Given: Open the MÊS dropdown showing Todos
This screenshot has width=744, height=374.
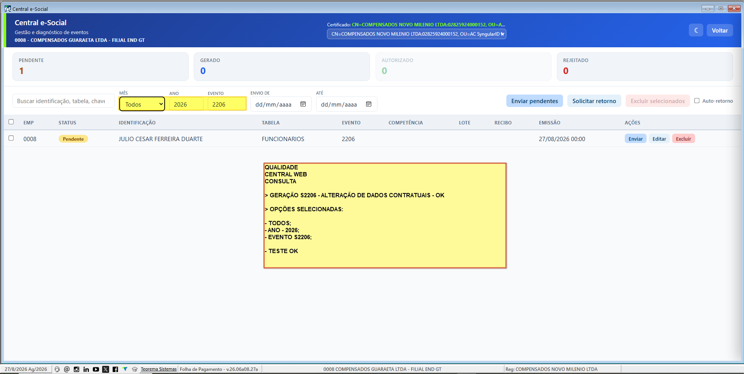Looking at the screenshot, I should click(142, 104).
